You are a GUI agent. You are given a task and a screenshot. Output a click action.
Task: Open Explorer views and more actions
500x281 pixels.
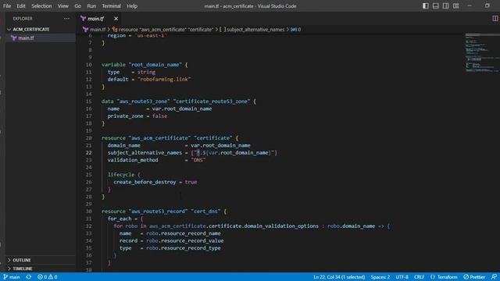point(66,19)
